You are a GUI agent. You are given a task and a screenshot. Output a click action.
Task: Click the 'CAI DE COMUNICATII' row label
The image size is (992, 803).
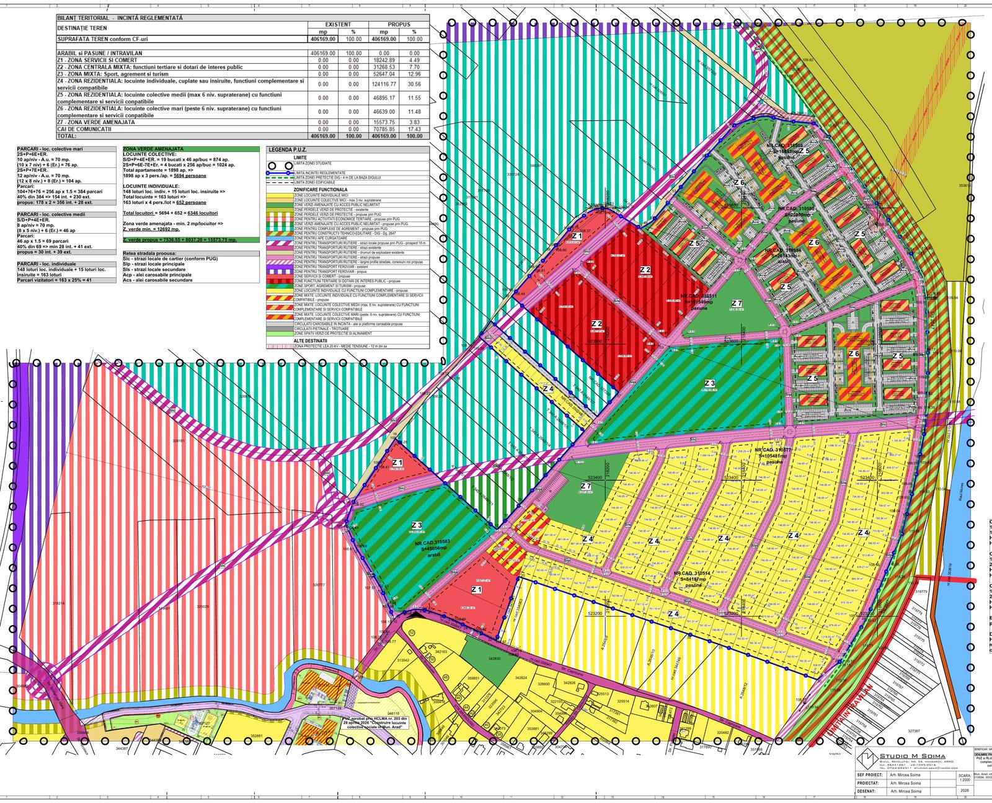[84, 129]
